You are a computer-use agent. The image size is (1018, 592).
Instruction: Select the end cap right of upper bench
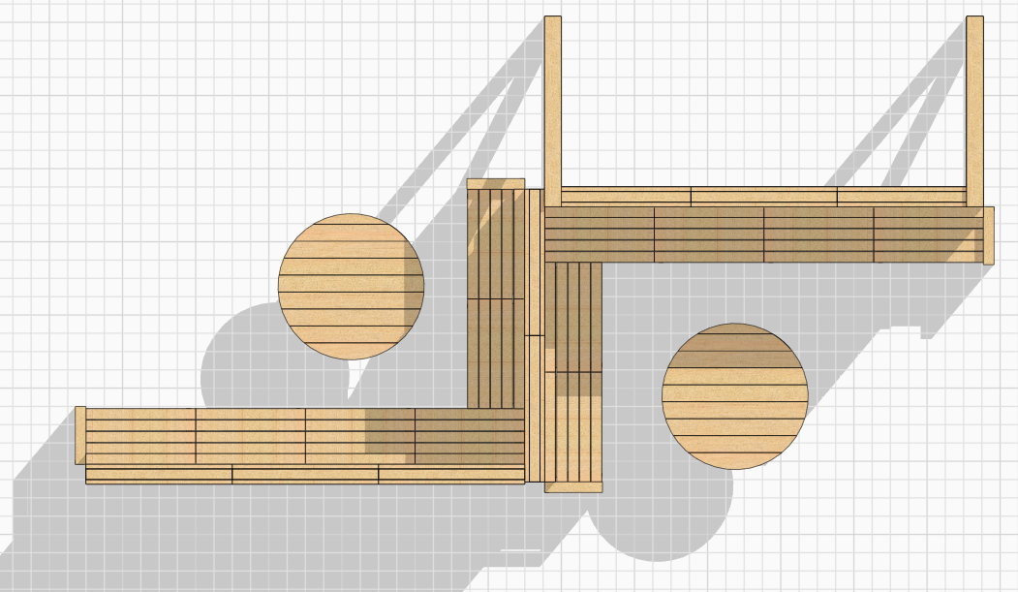[x=988, y=234]
